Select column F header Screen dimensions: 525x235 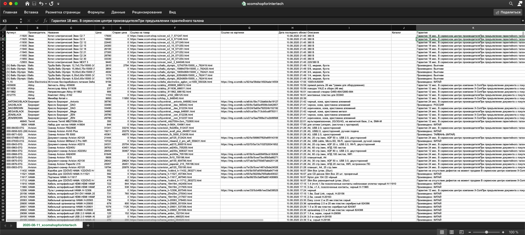175,28
